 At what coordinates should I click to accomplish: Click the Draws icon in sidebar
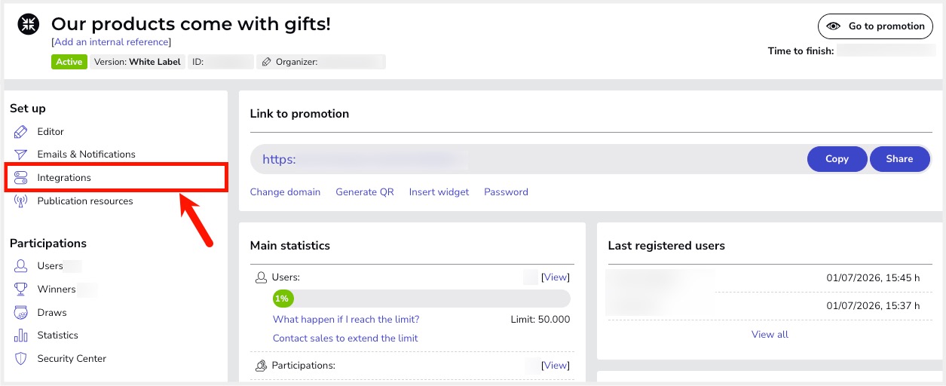coord(21,313)
